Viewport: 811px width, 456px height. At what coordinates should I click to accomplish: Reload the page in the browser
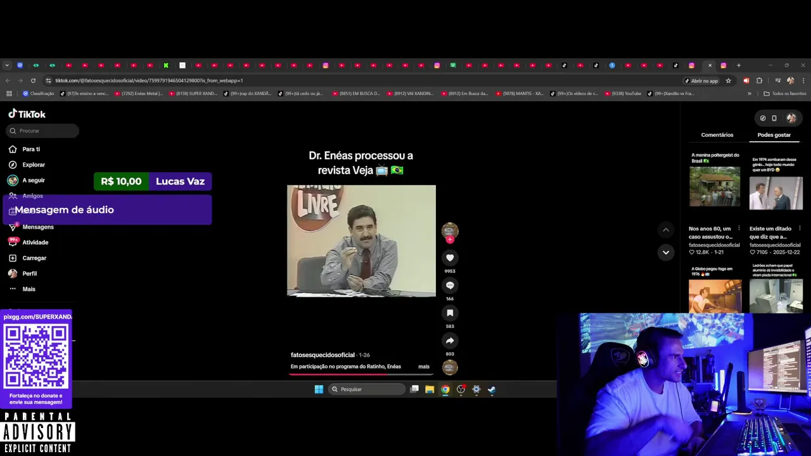[x=33, y=80]
